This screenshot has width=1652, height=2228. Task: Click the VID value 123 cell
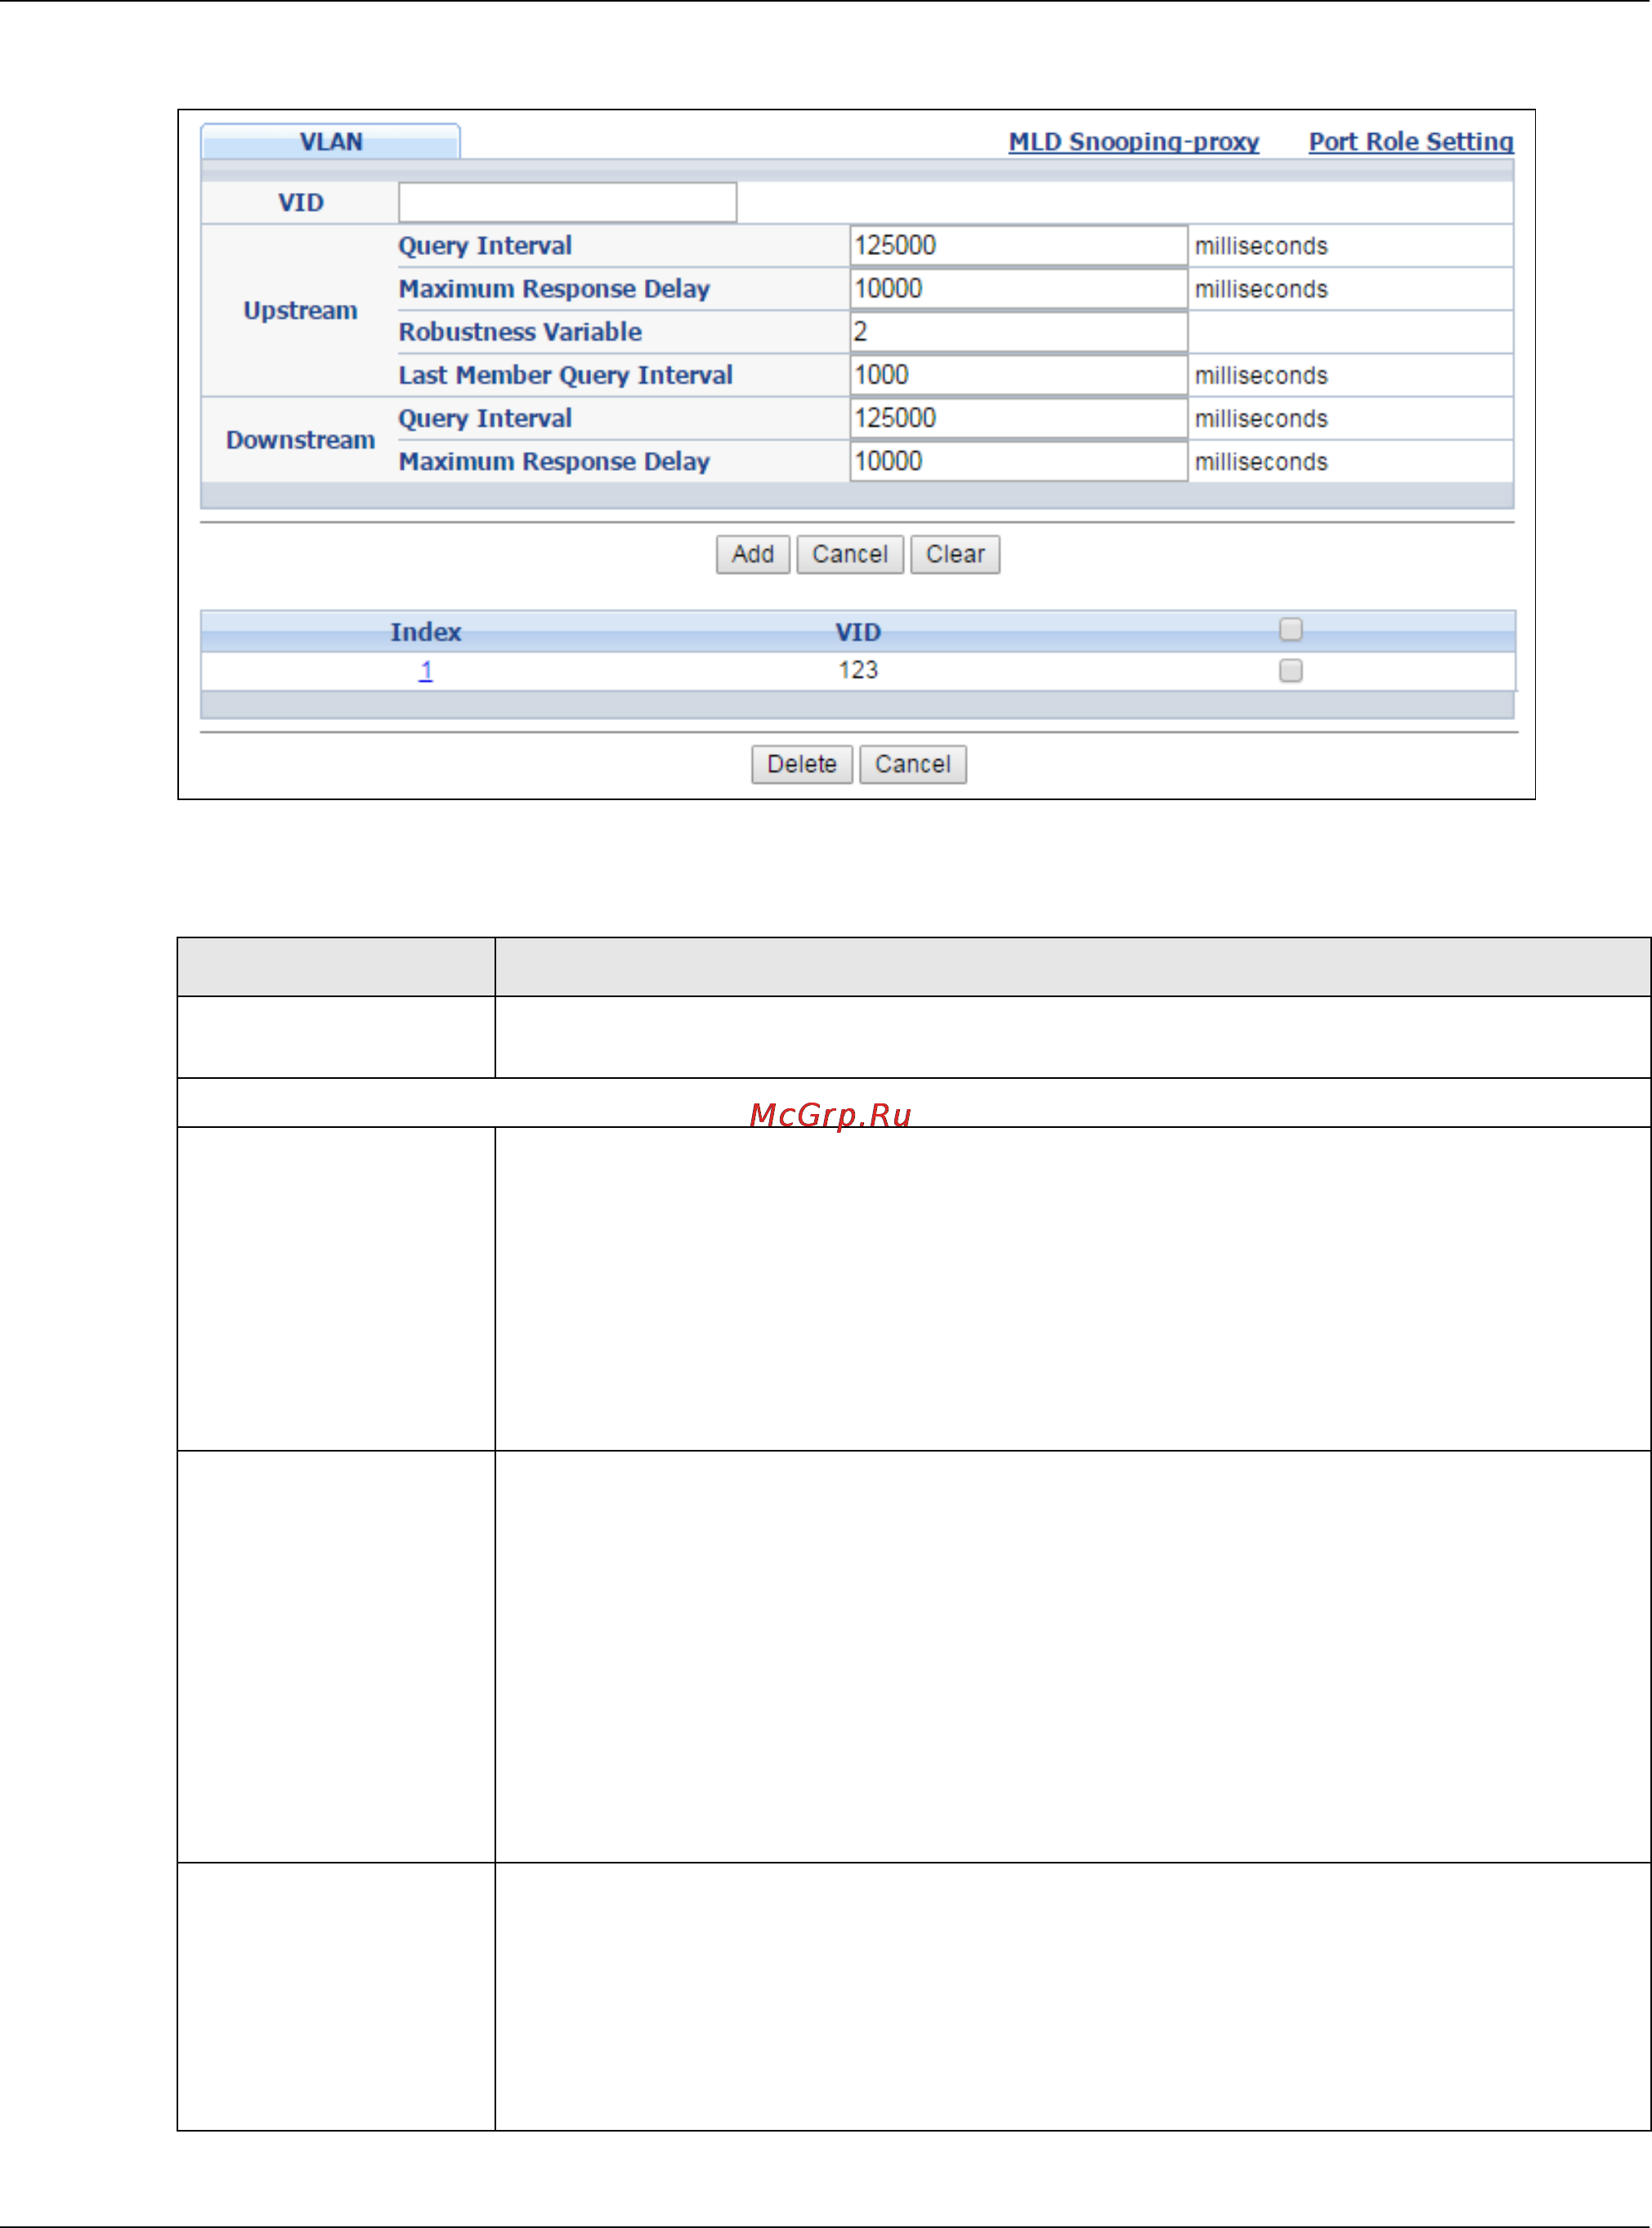point(858,670)
